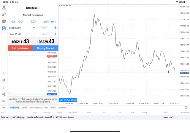Switch to the ข่าว tab

46,107
